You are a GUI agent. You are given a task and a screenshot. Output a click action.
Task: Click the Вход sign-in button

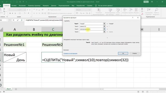click(146, 2)
